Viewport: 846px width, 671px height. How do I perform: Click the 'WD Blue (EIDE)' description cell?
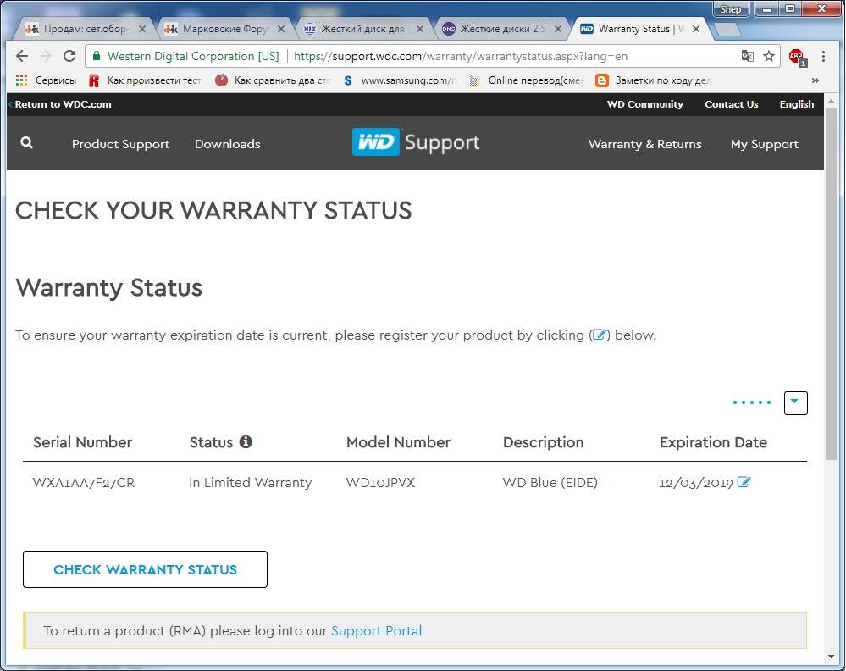(550, 482)
